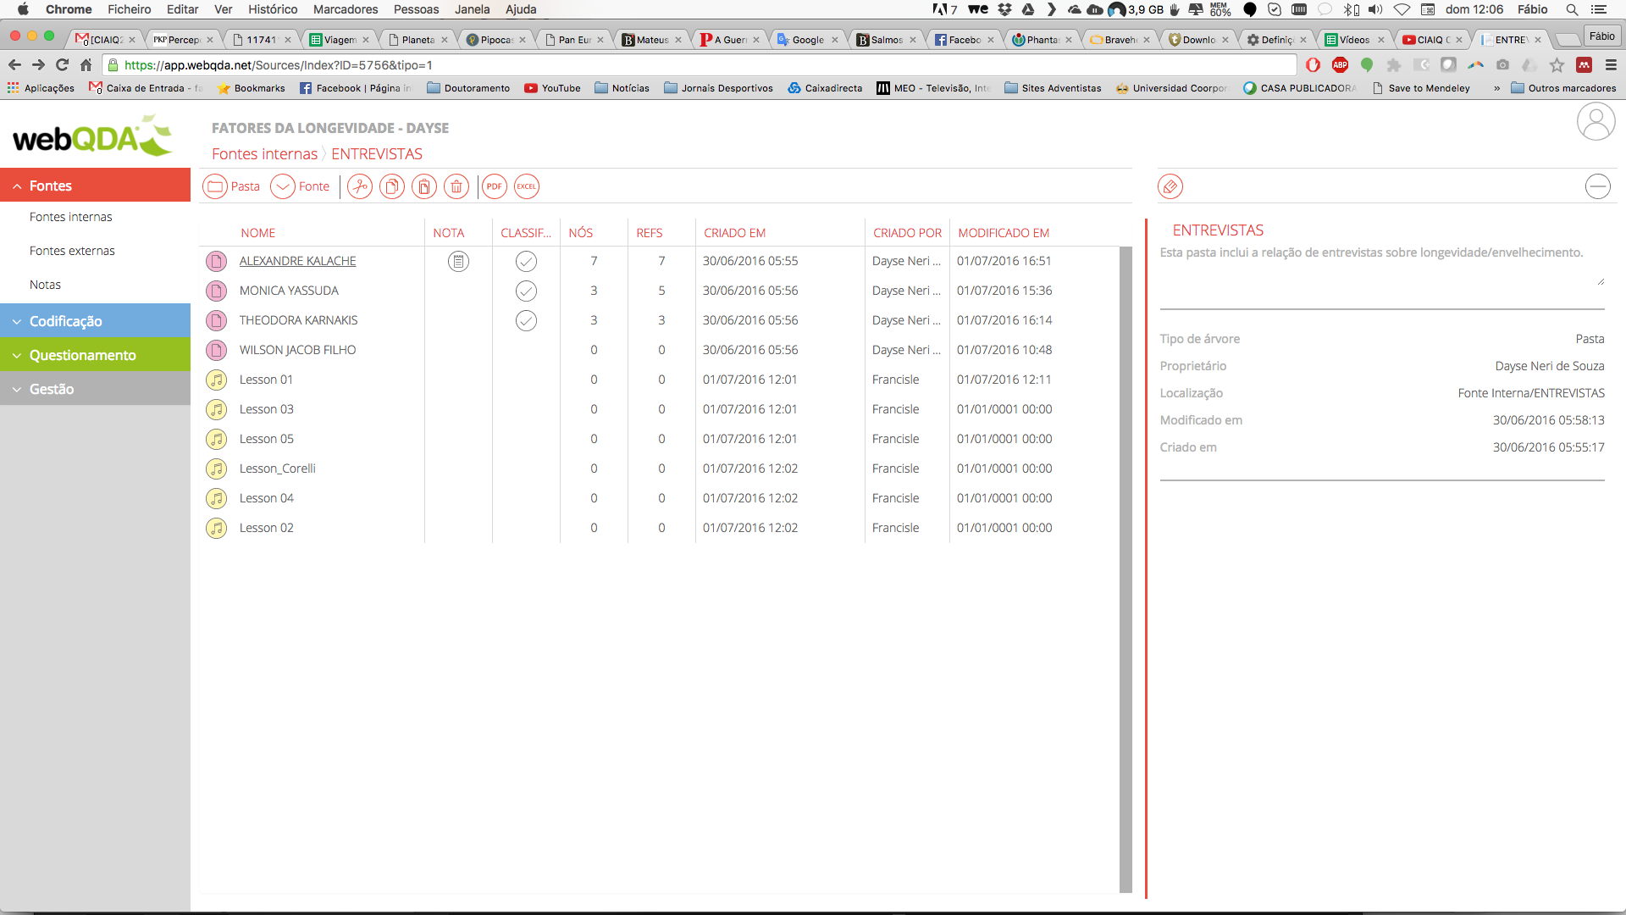Open note icon for ALEXANDRE KALACHE
This screenshot has height=915, width=1626.
tap(458, 261)
